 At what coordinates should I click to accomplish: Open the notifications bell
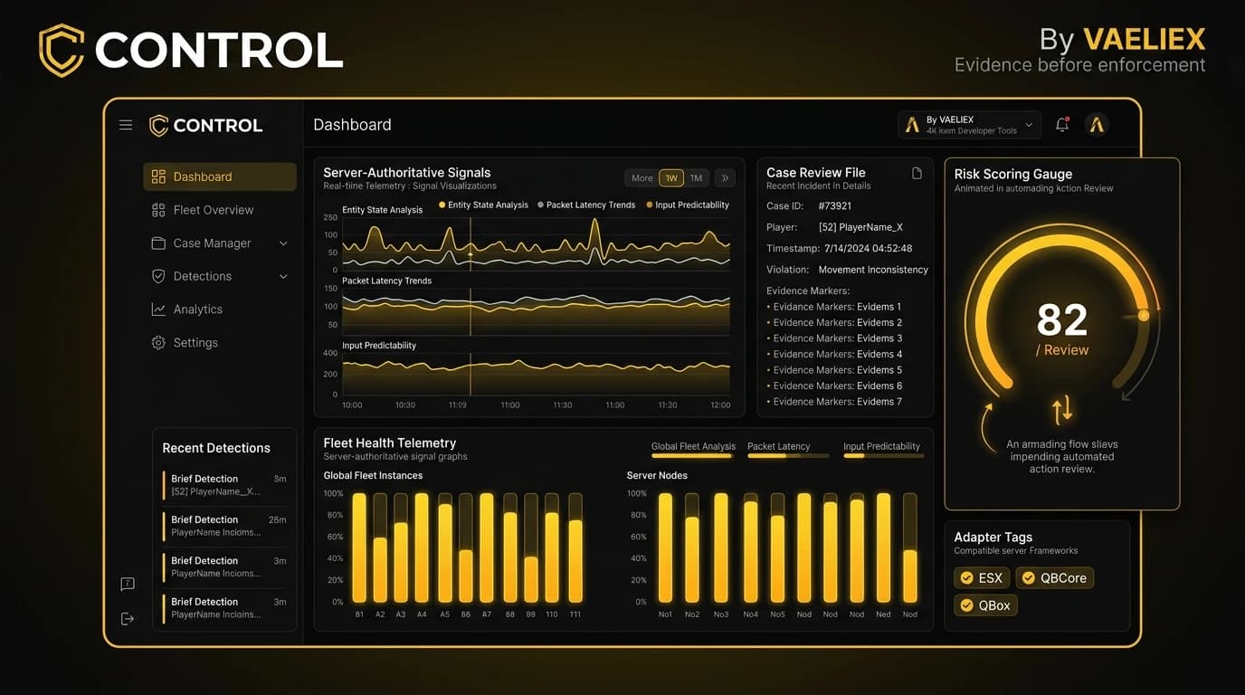pyautogui.click(x=1062, y=125)
